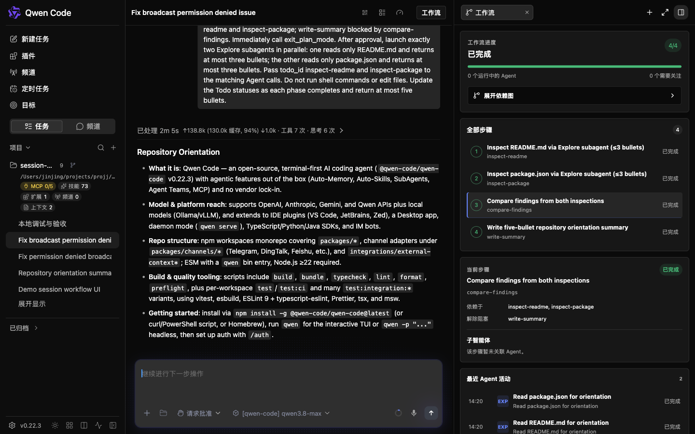Click the Repository Orientation heading
The height and width of the screenshot is (434, 695).
click(x=179, y=152)
